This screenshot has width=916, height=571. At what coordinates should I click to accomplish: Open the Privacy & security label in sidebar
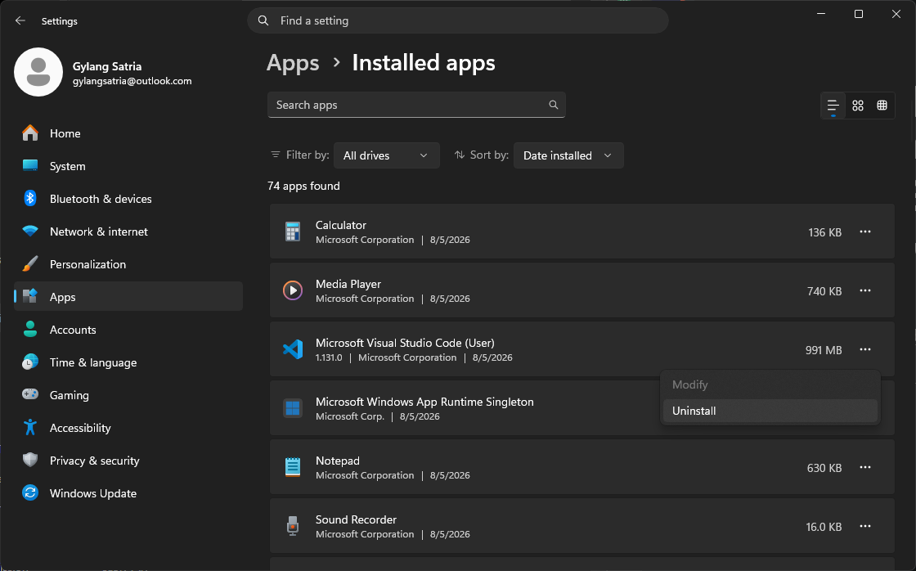click(x=95, y=461)
